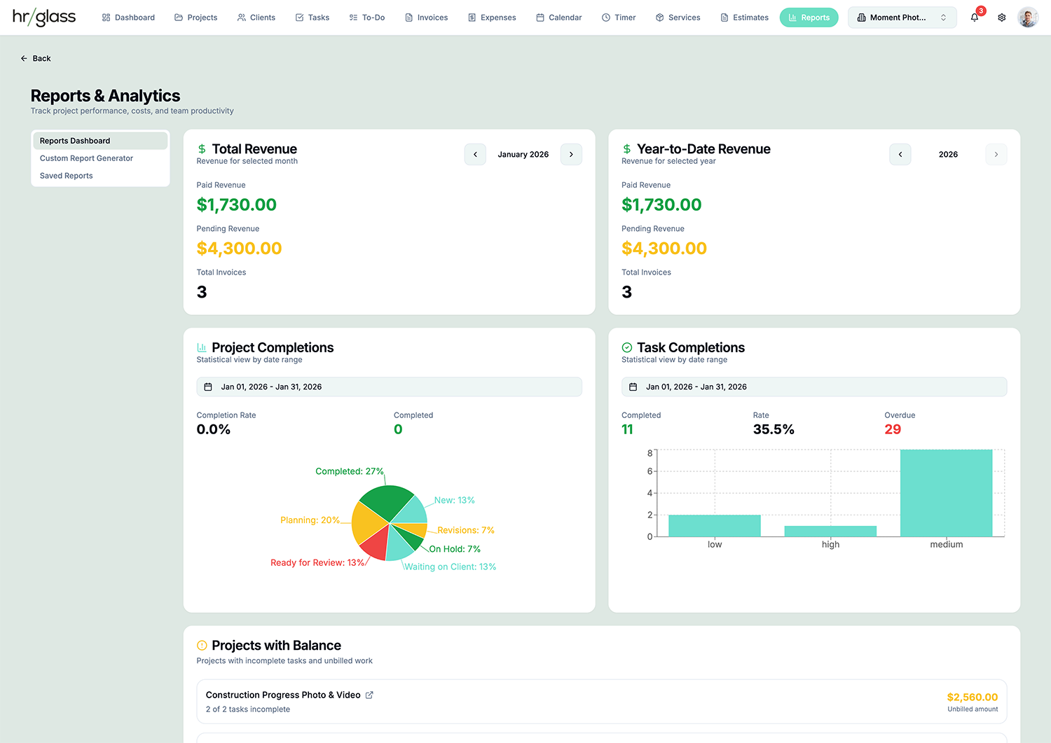The image size is (1051, 743).
Task: Open Saved Reports in sidebar
Action: [67, 176]
